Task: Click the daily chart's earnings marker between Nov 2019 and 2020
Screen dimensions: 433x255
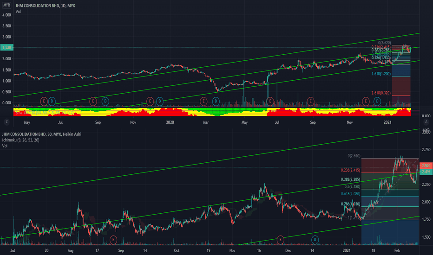Action: coord(150,102)
